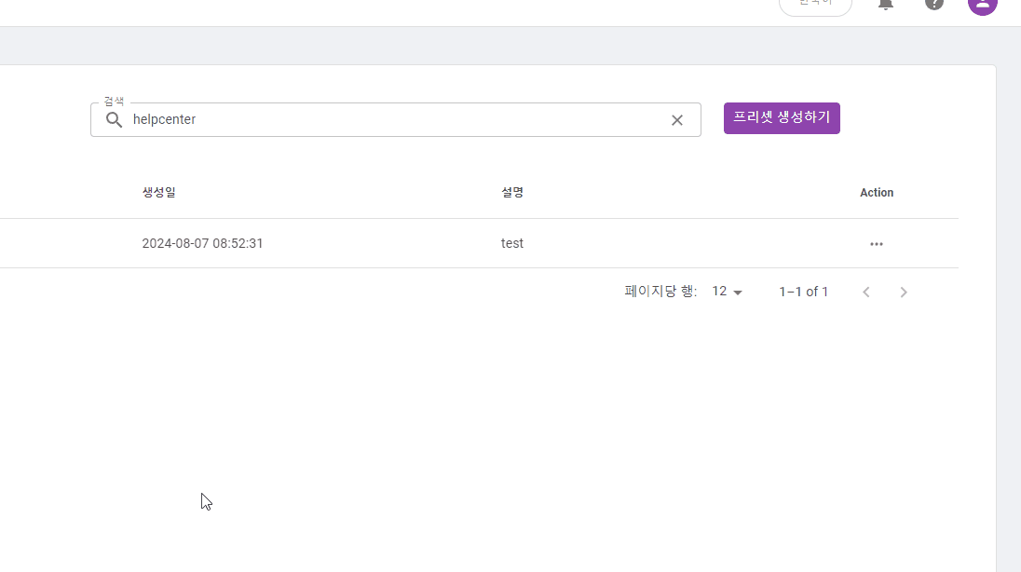Select the test description cell

coord(511,244)
